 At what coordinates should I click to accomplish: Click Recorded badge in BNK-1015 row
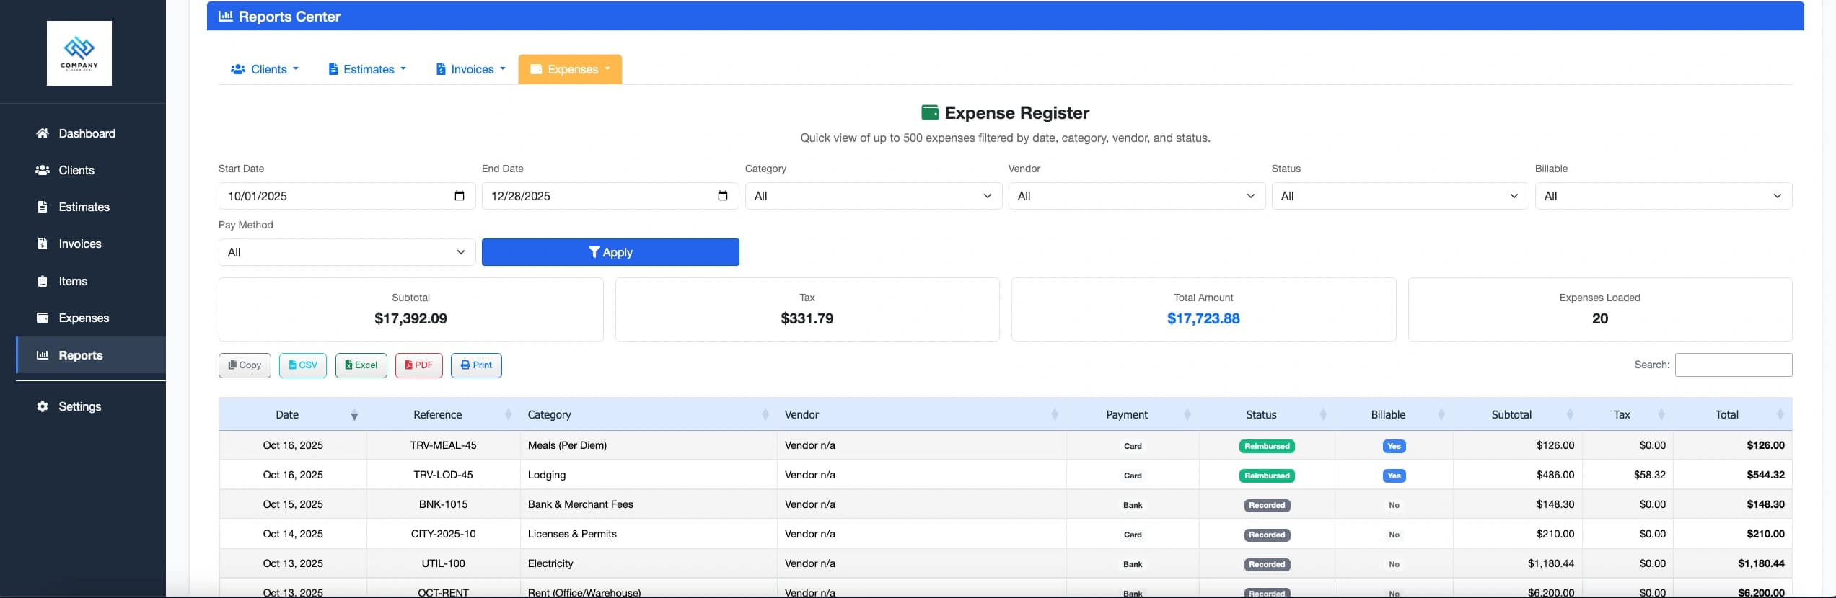[1267, 505]
